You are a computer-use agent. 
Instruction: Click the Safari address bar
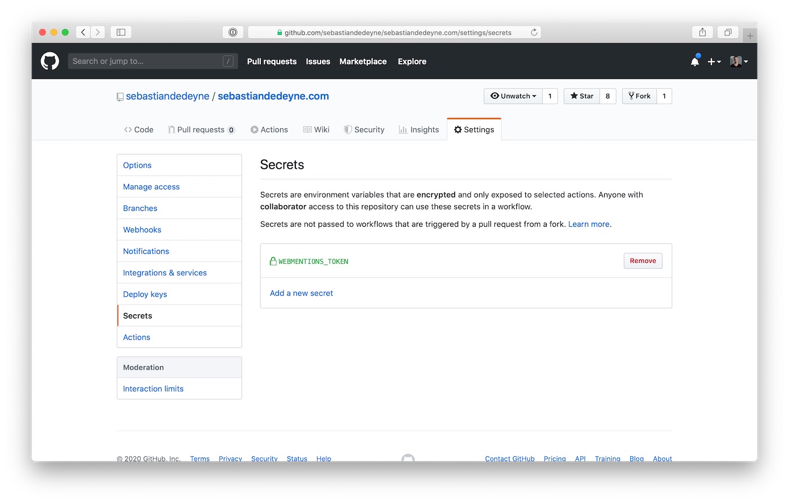394,32
